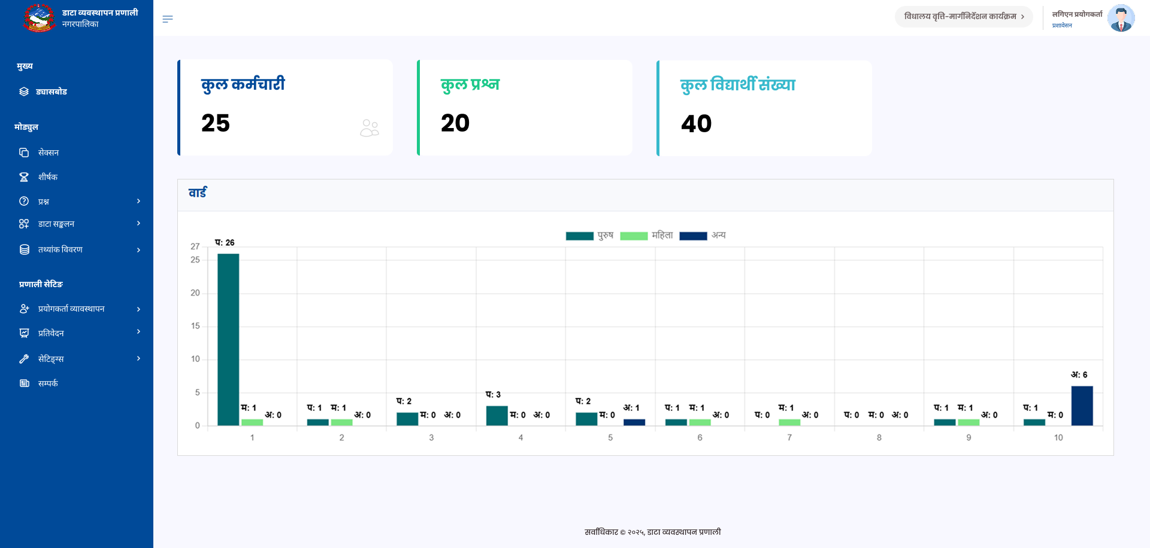Select the सम्पर्क contact icon
The width and height of the screenshot is (1150, 548).
[x=23, y=383]
